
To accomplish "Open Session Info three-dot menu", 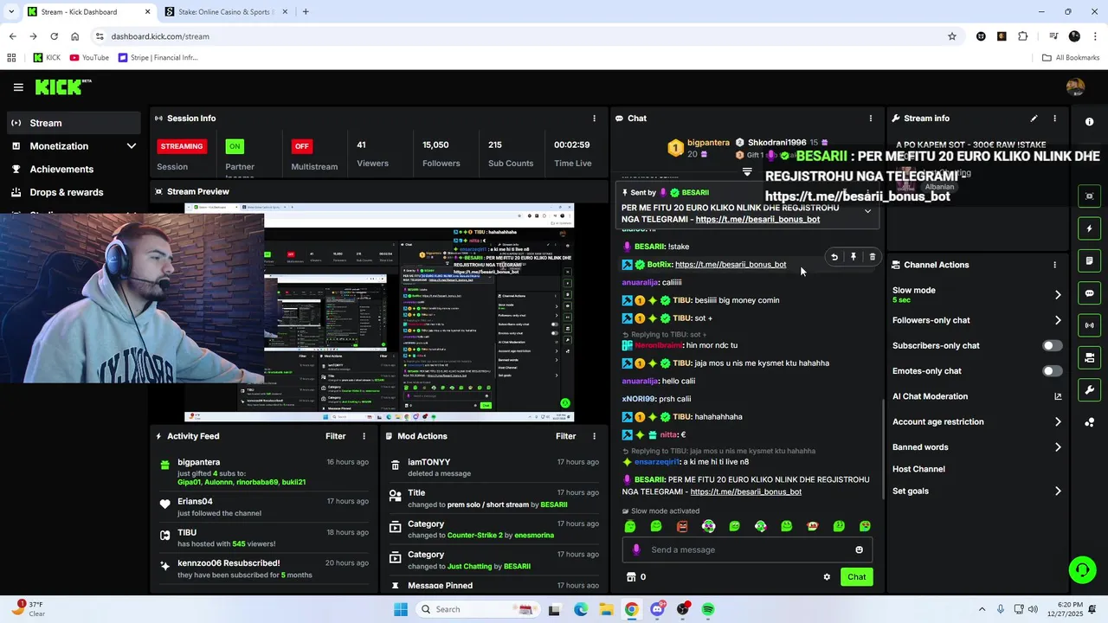I will [594, 119].
